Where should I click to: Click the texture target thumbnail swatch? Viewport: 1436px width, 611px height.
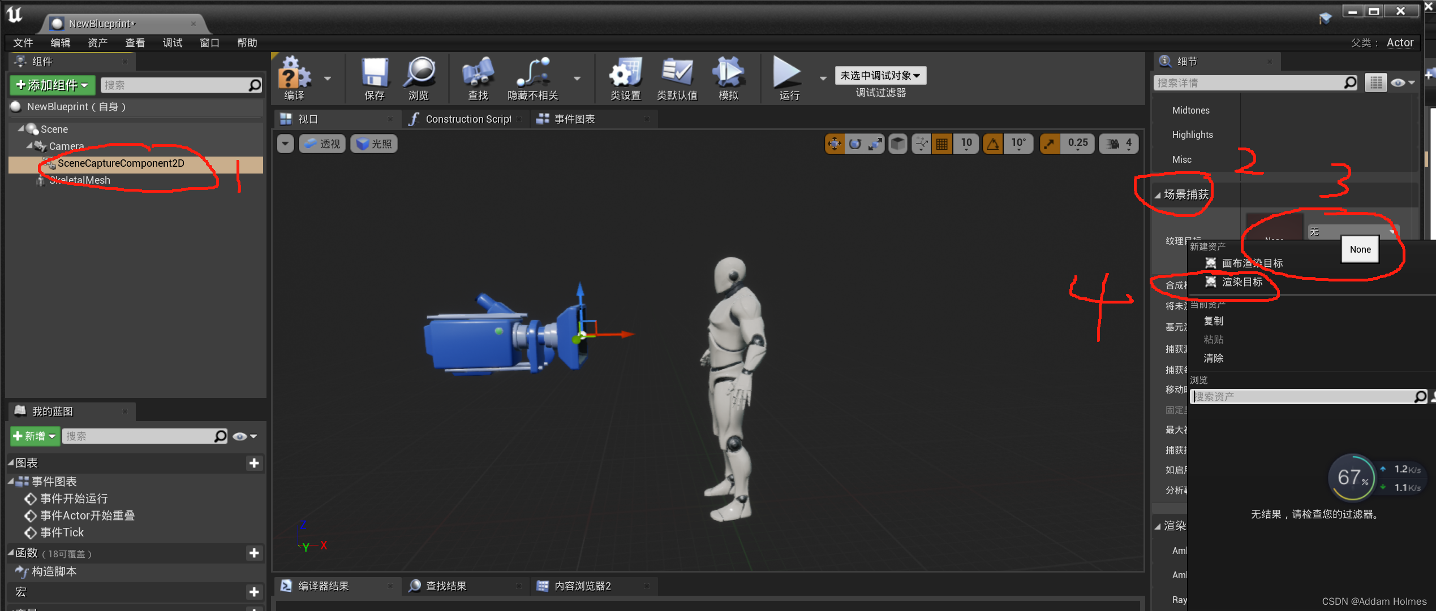1274,226
